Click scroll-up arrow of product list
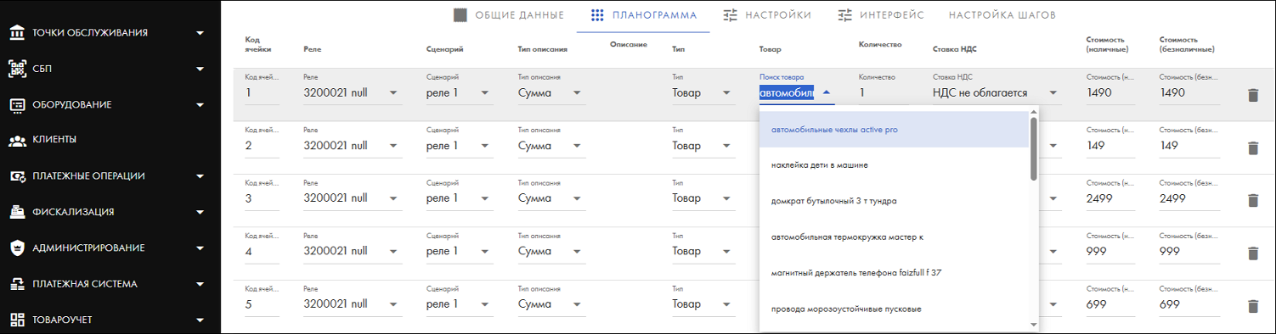 point(1034,111)
